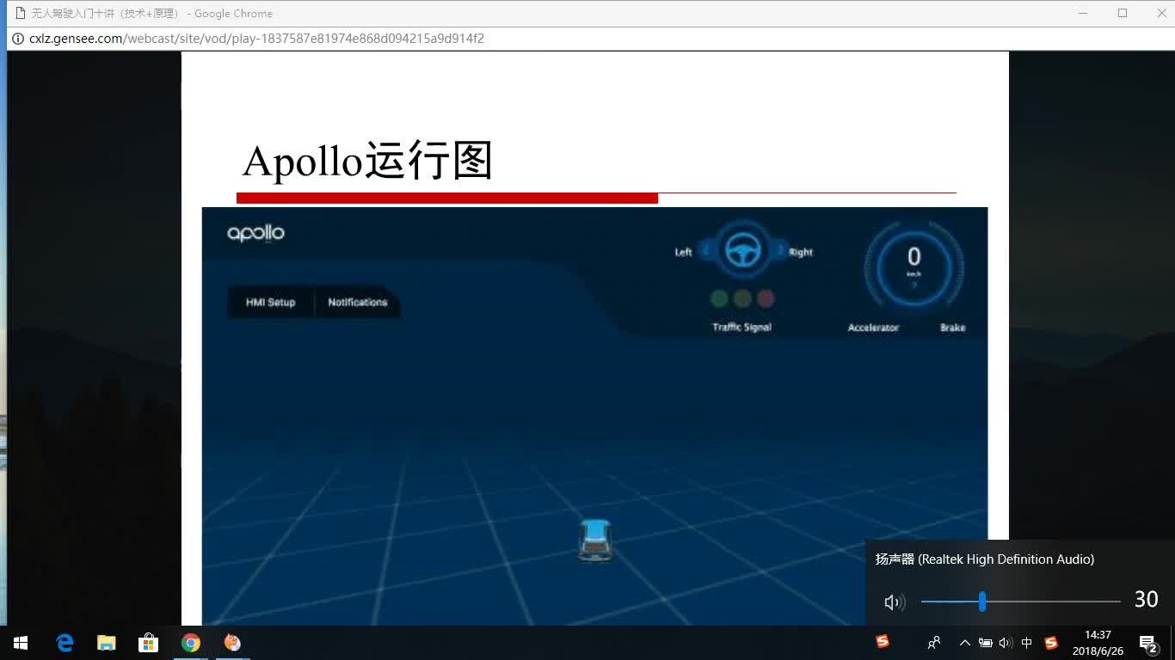This screenshot has width=1175, height=660.
Task: Click the Chrome address bar URL
Action: (256, 39)
